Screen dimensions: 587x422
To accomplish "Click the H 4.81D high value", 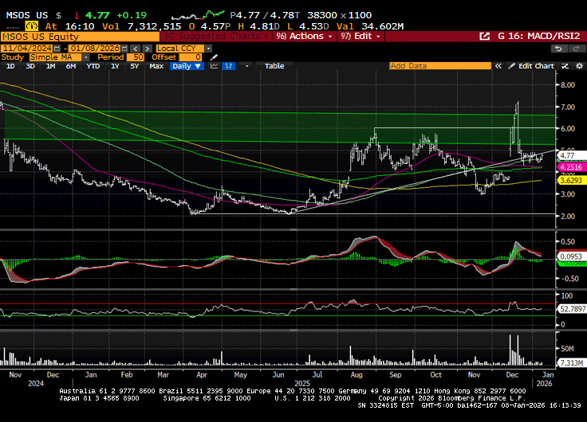I will [x=258, y=26].
